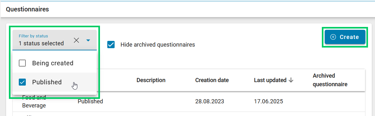Tick the Being created checkbox
The height and width of the screenshot is (116, 375).
coord(22,63)
